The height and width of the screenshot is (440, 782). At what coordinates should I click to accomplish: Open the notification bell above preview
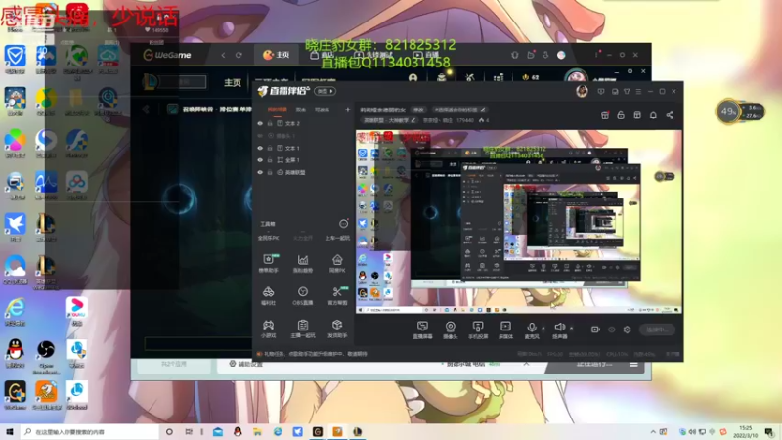point(653,115)
